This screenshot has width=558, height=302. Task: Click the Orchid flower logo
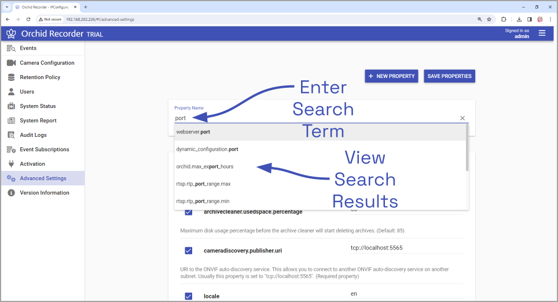11,33
